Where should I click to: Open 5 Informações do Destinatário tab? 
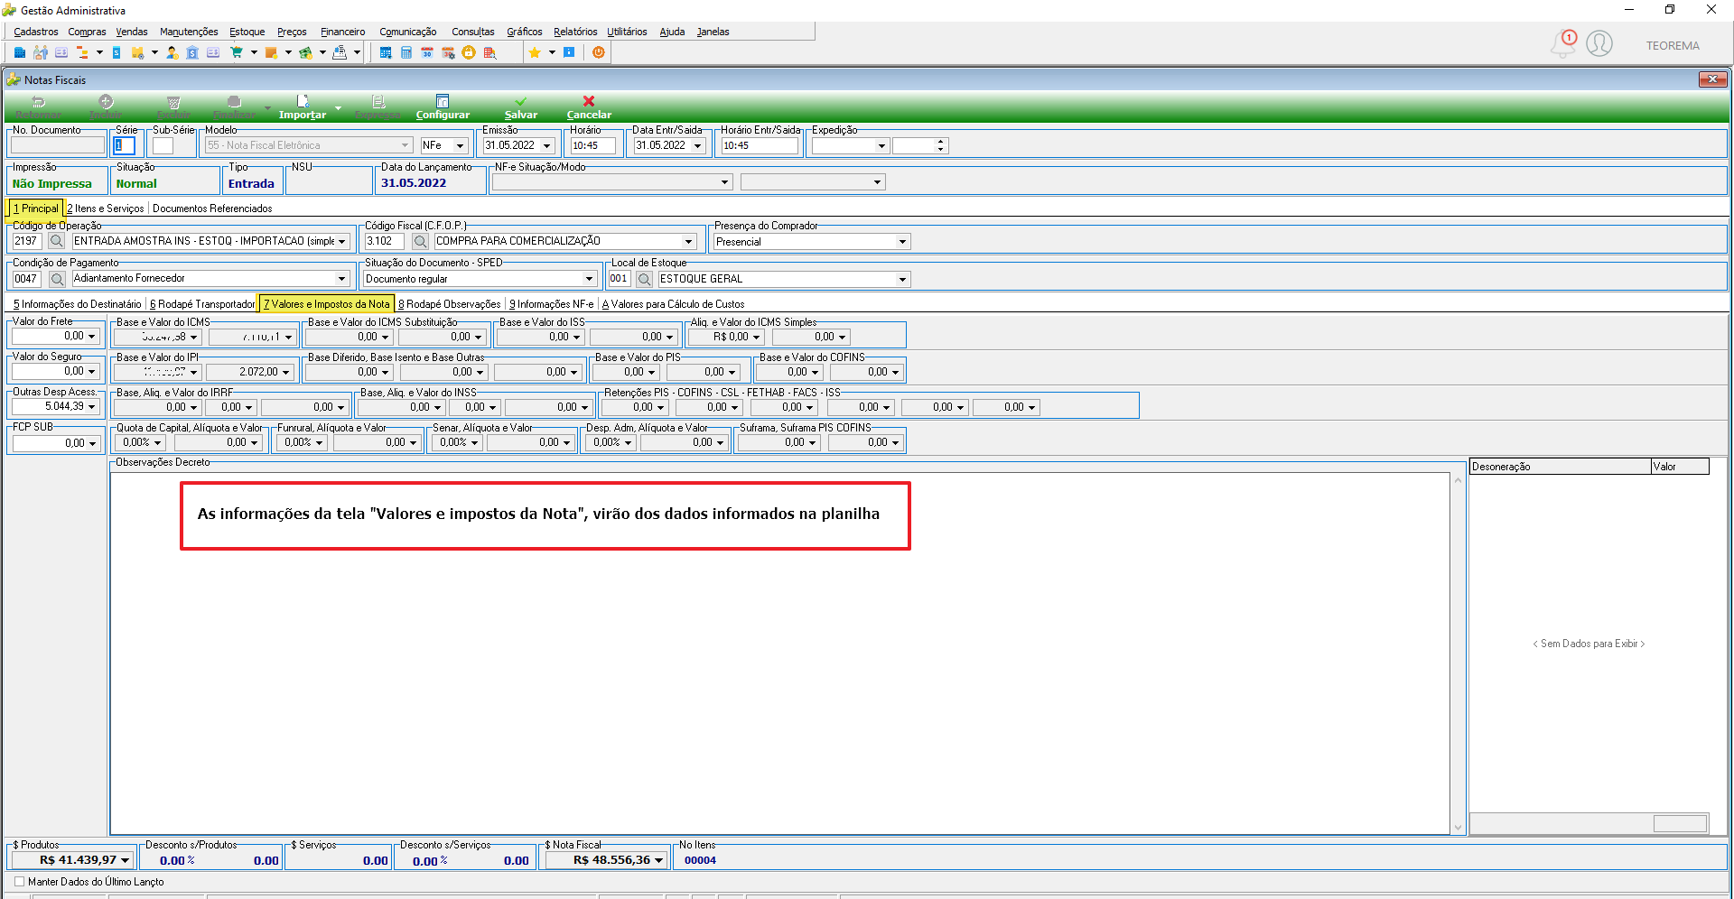[x=78, y=304]
